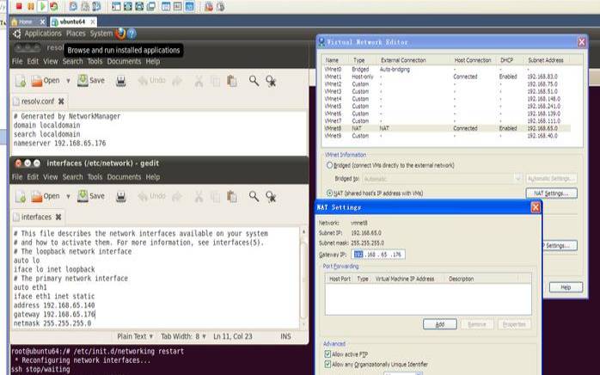Open Documents menu in resolv.conf gedit window
The width and height of the screenshot is (600, 375).
[124, 61]
